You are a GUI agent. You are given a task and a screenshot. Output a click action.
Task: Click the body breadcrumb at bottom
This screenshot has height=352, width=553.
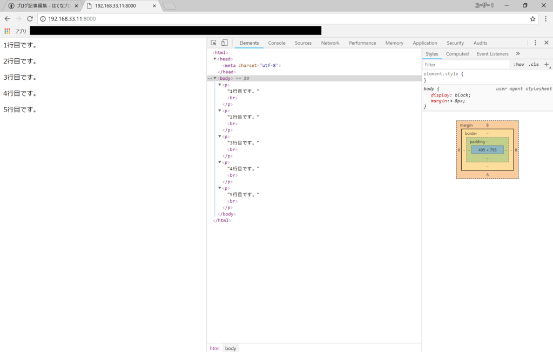coord(230,348)
